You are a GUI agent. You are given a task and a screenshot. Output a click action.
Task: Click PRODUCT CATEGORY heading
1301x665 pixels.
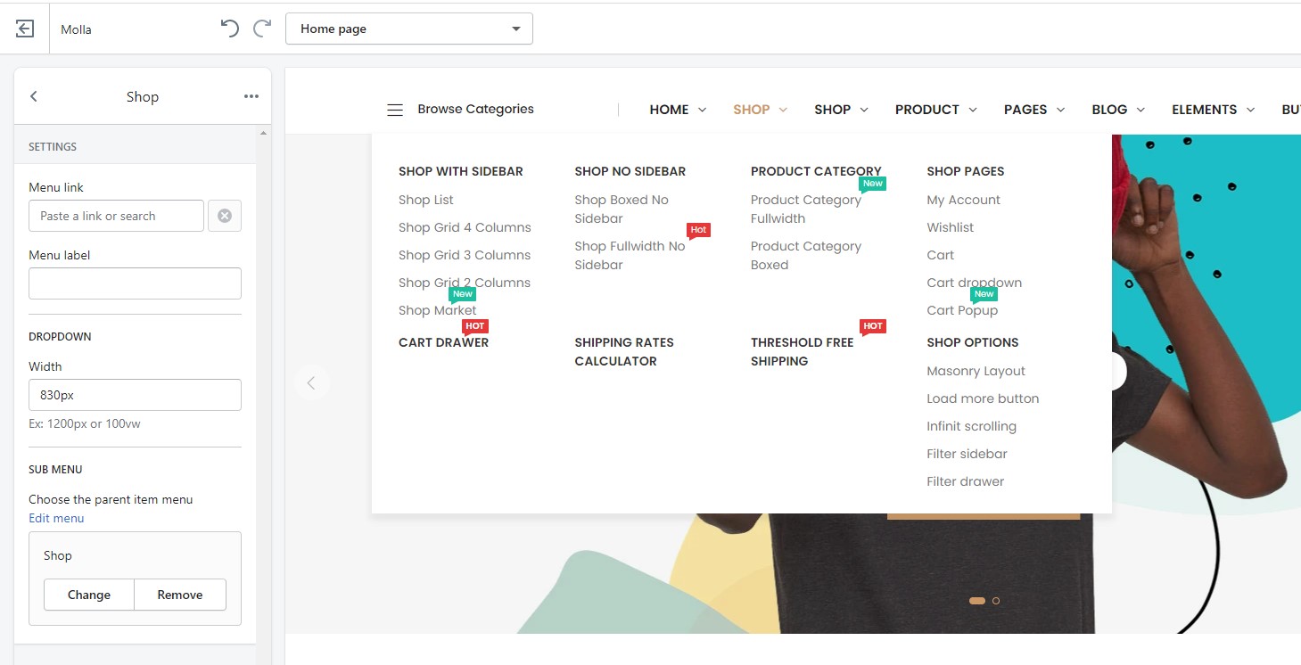[816, 171]
